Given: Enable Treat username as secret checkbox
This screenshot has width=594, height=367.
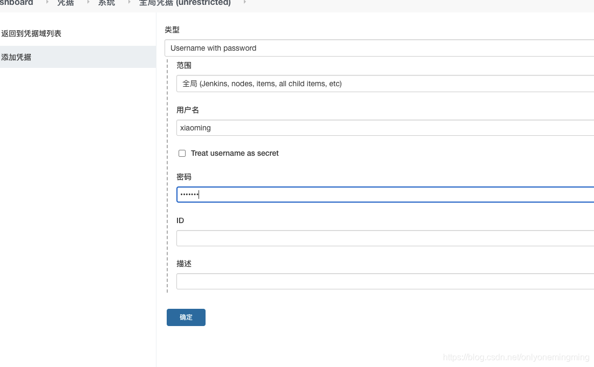Looking at the screenshot, I should [182, 153].
